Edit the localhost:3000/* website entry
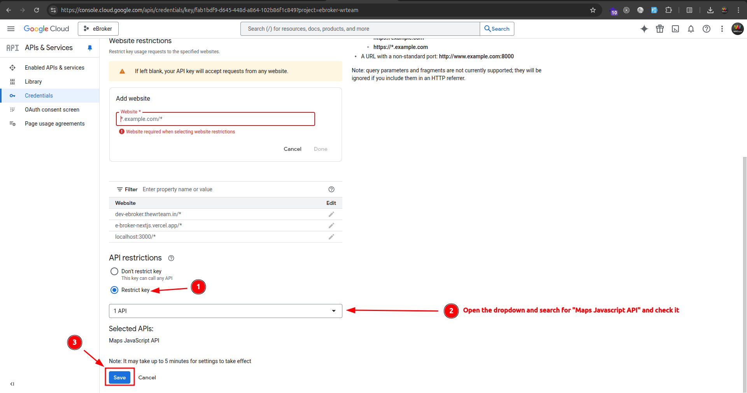747x393 pixels. pos(331,237)
